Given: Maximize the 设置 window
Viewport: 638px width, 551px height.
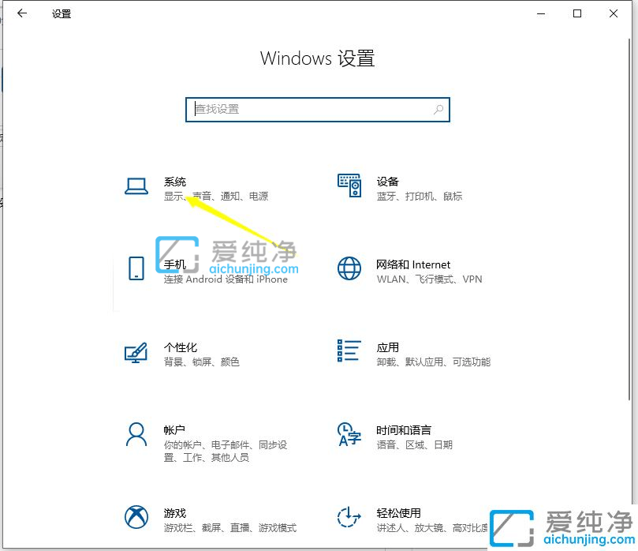Looking at the screenshot, I should coord(577,13).
